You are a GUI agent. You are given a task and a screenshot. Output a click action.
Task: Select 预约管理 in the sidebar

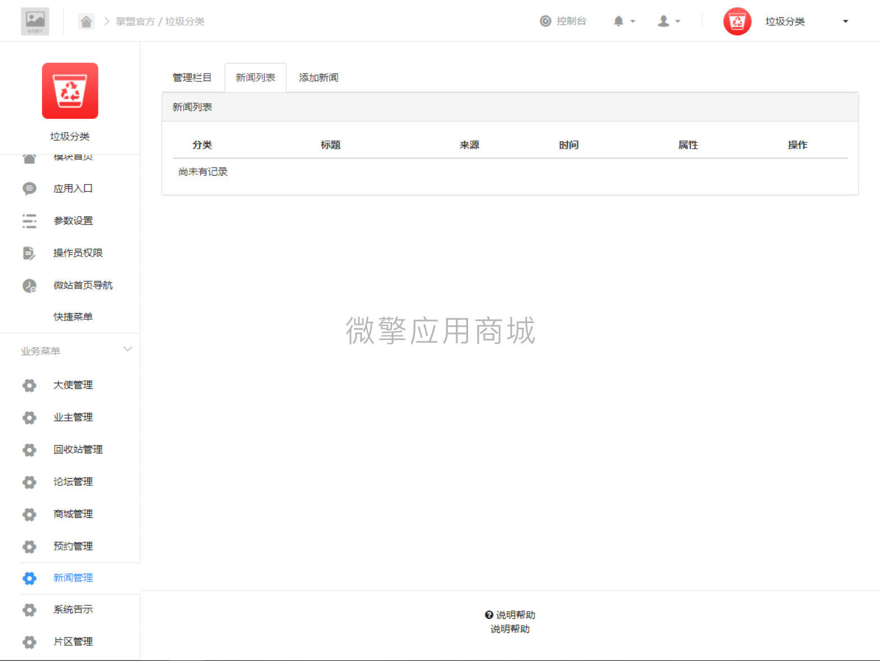73,547
